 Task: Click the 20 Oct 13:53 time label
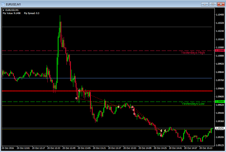coord(130,148)
